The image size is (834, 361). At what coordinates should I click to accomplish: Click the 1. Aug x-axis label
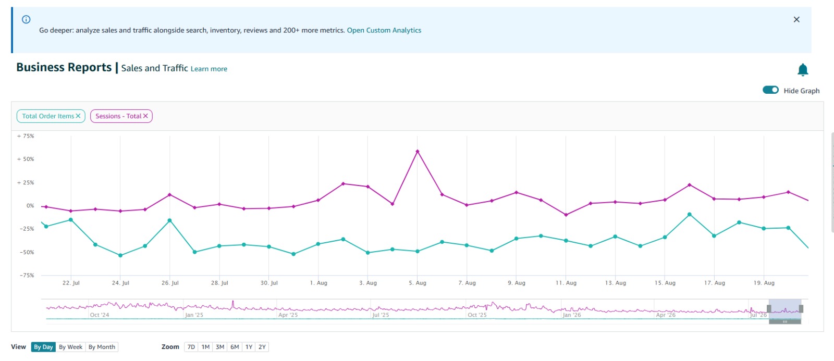tap(318, 283)
